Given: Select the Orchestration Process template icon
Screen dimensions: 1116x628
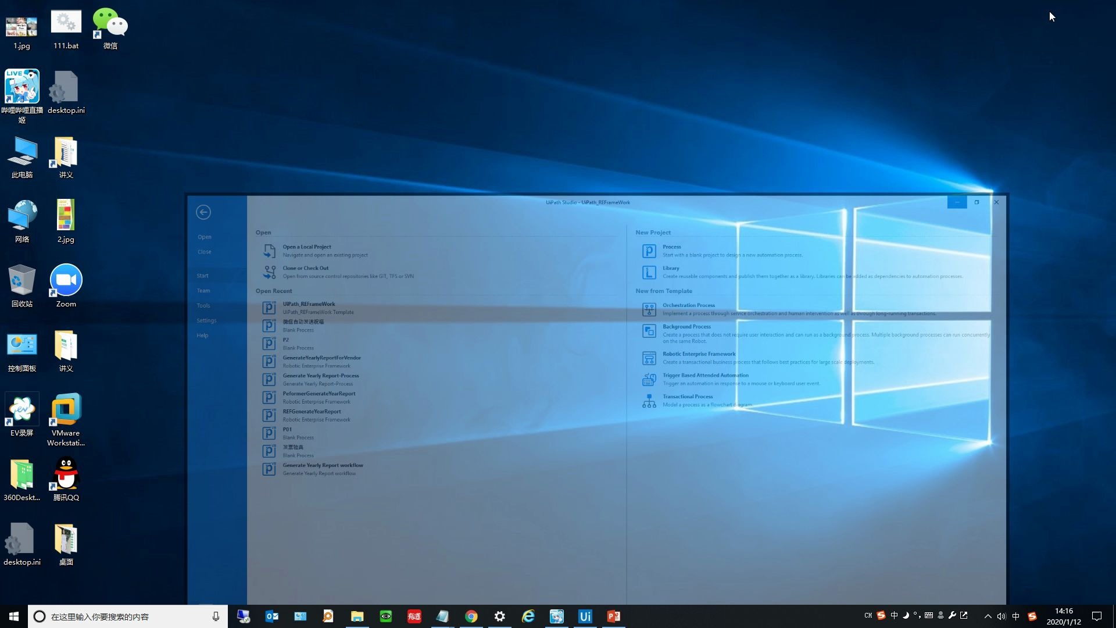Looking at the screenshot, I should 649,309.
